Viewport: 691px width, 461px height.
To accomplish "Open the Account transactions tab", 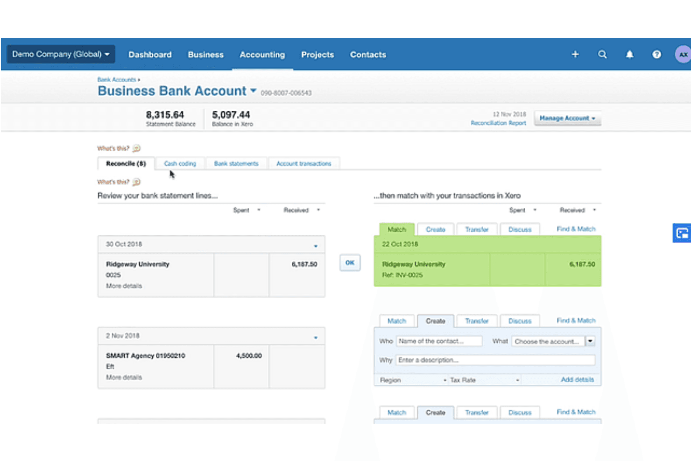I will pyautogui.click(x=304, y=163).
